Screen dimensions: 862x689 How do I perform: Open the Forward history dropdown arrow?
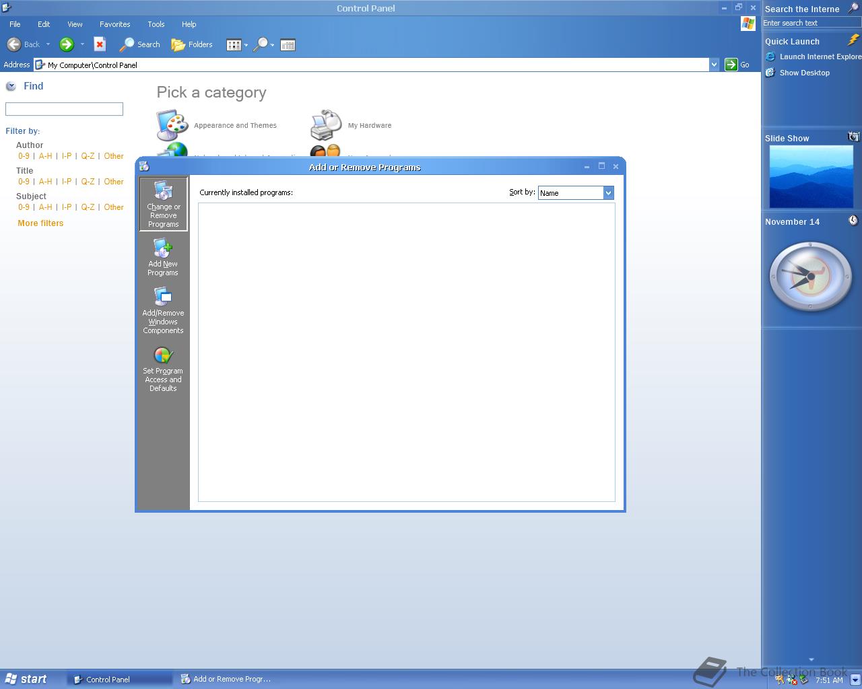[x=82, y=44]
